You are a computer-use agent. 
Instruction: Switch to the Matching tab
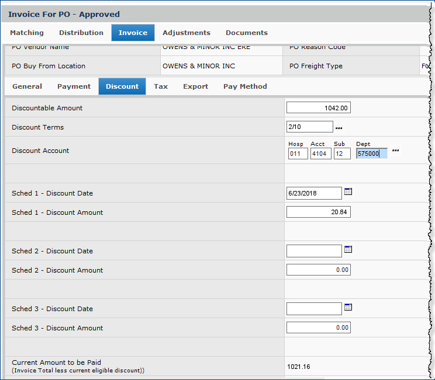coord(27,33)
